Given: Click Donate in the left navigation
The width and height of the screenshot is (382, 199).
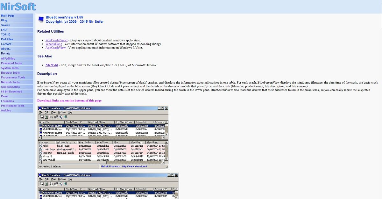Looking at the screenshot, I should pyautogui.click(x=6, y=53).
